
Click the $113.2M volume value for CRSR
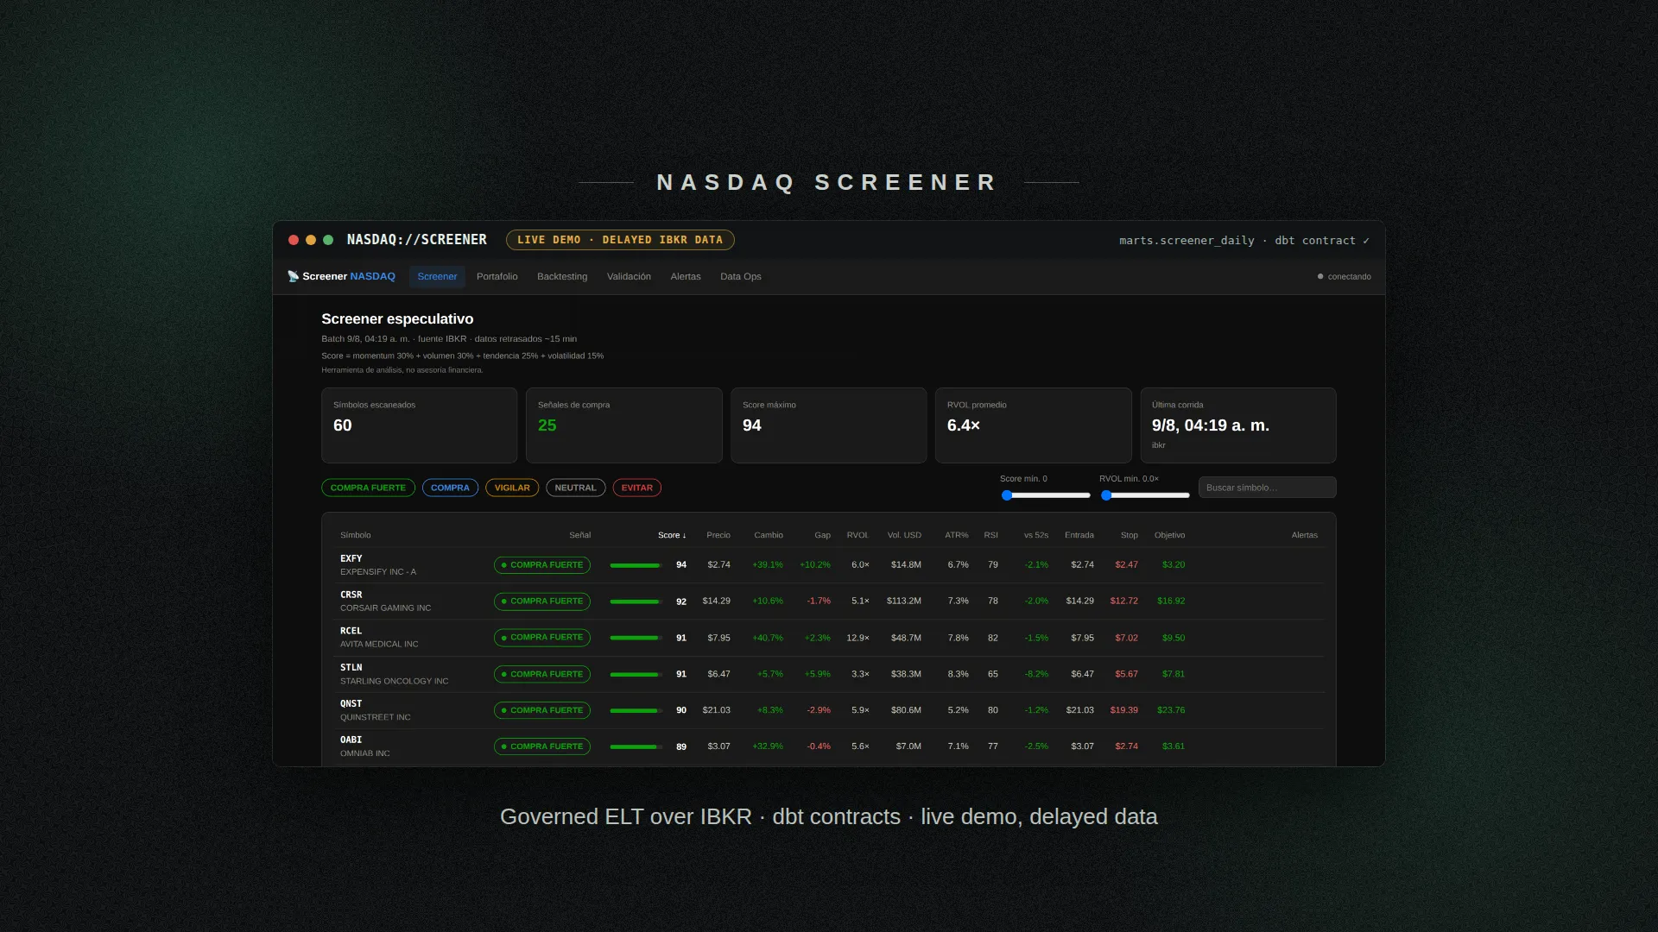coord(903,601)
